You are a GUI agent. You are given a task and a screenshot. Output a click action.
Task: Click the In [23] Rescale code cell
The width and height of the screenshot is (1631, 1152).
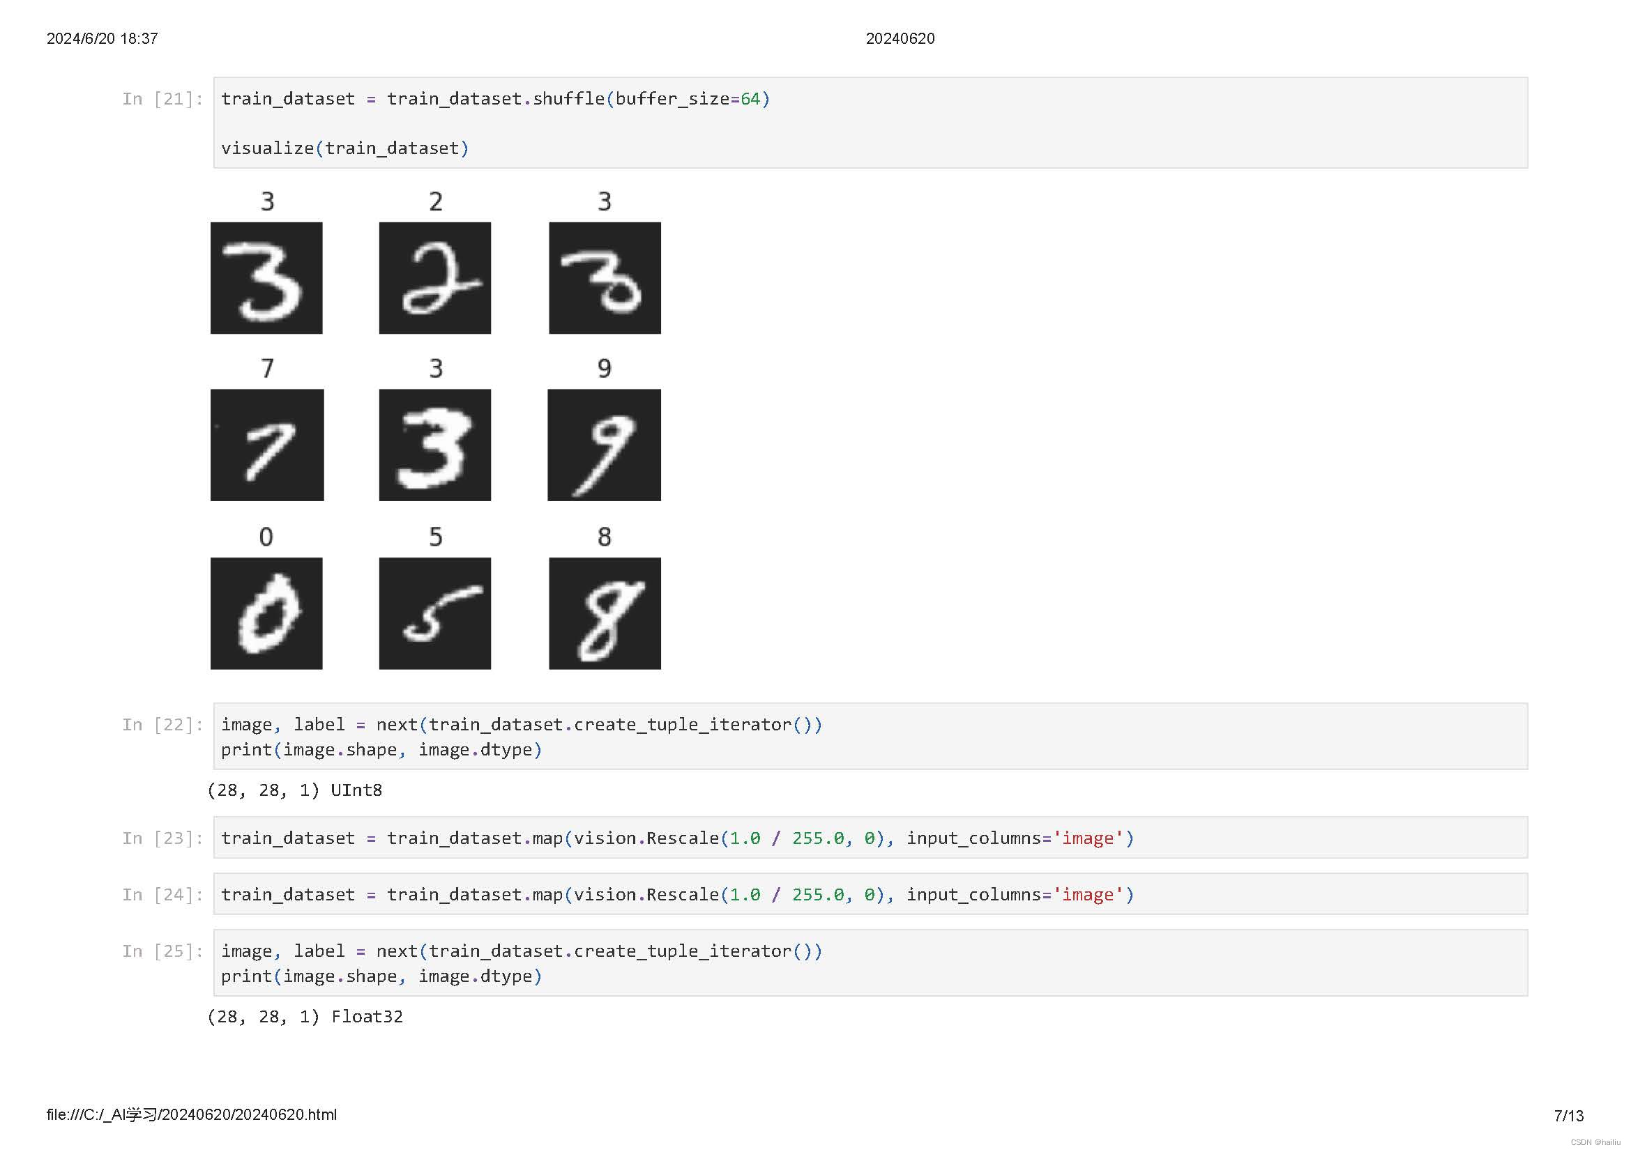pos(870,838)
